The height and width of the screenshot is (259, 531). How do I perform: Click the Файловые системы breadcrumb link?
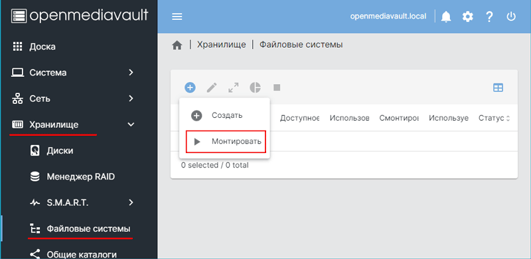301,44
